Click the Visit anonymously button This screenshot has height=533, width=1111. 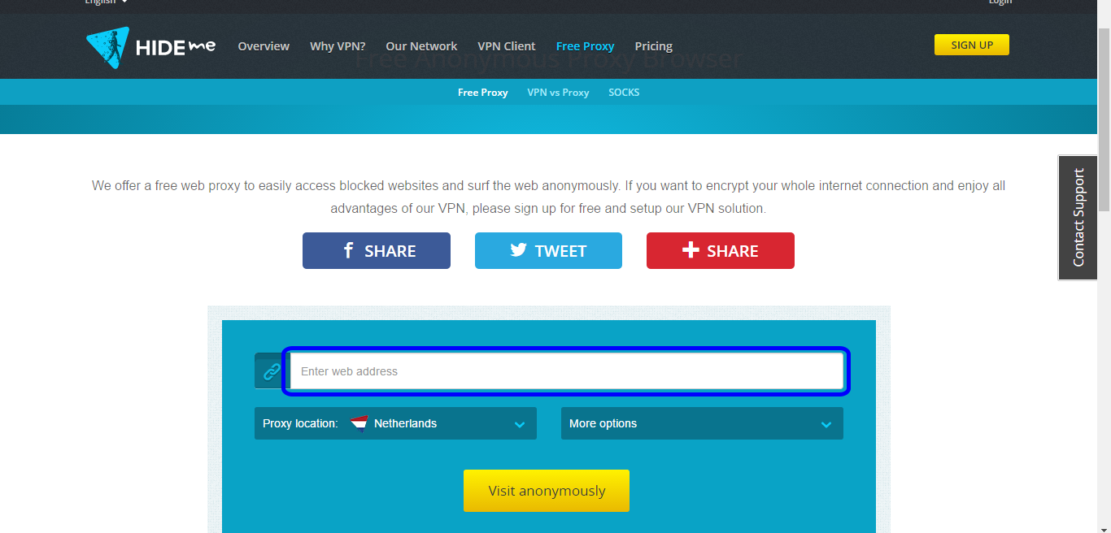(x=547, y=491)
